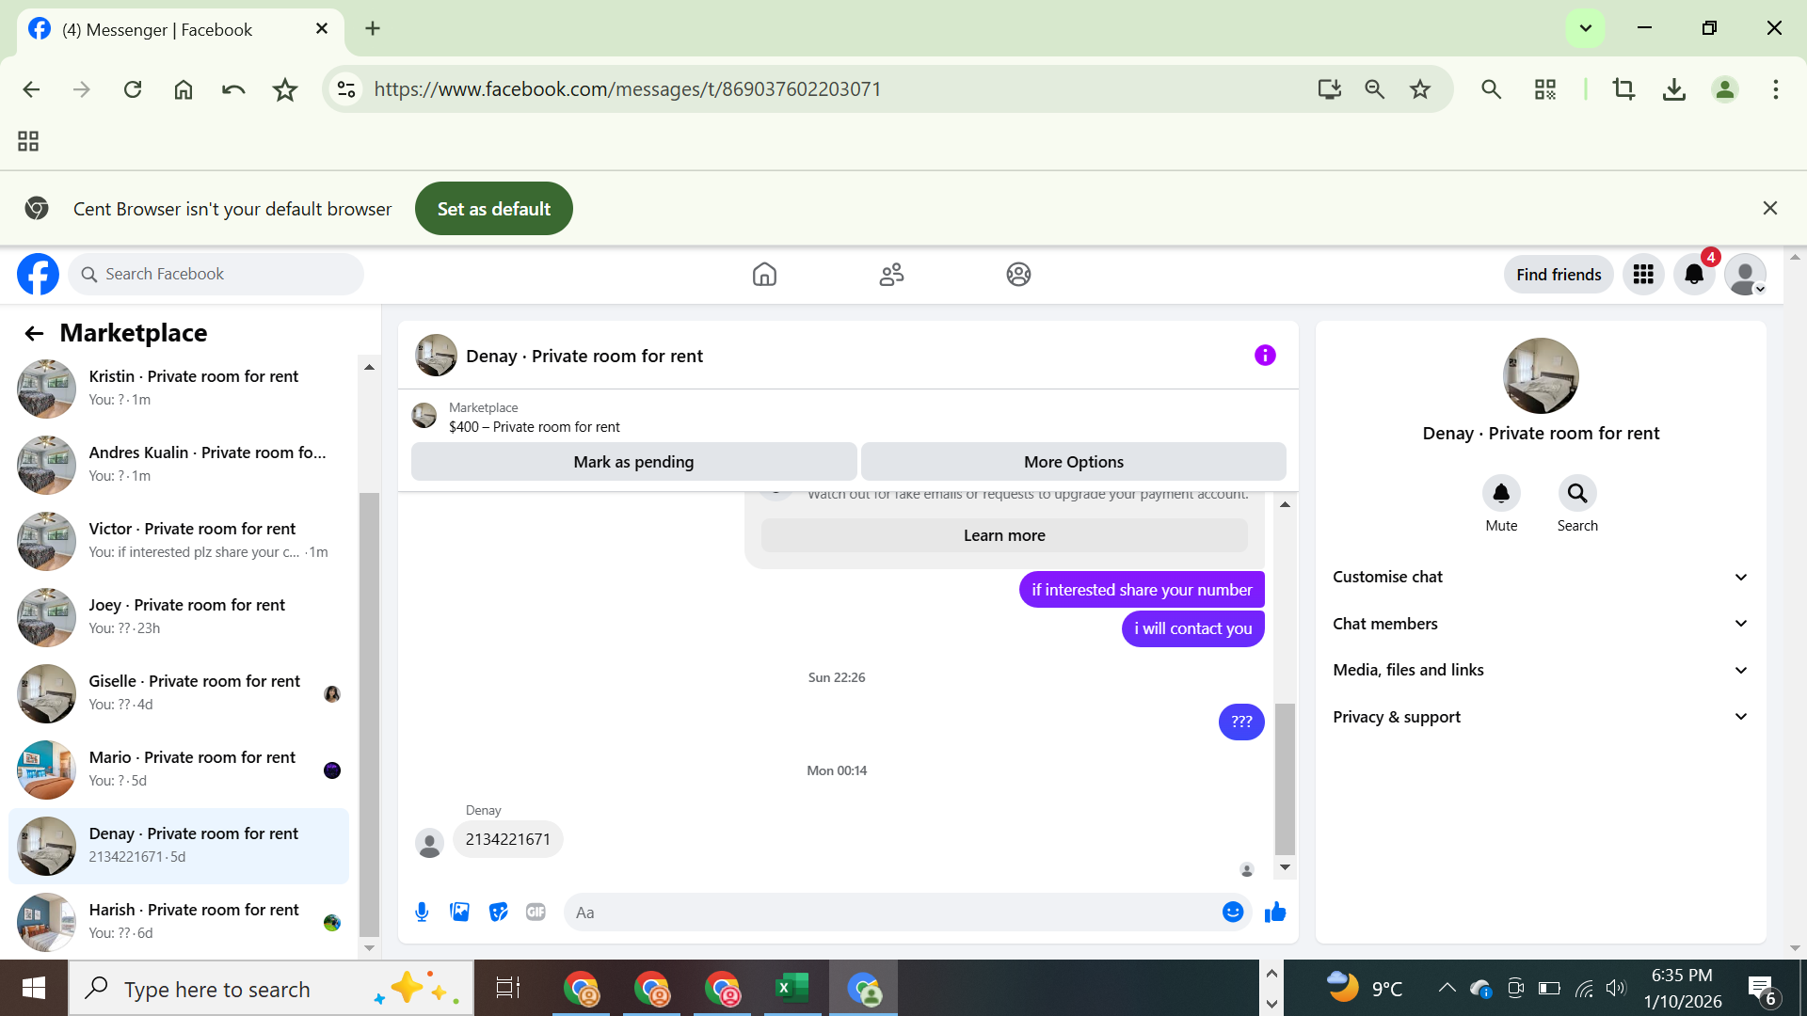The height and width of the screenshot is (1016, 1807).
Task: Expand Chat members section
Action: (x=1540, y=624)
